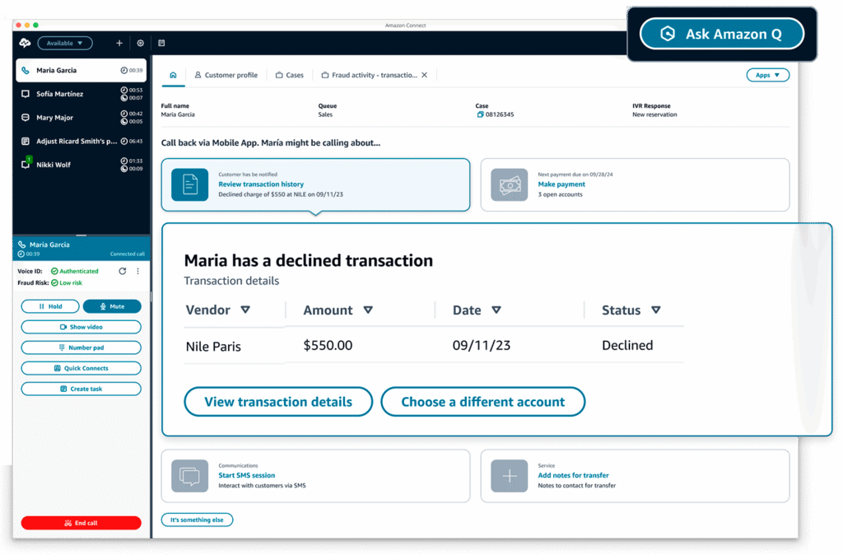This screenshot has height=555, width=843.
Task: Click the Queue Sales value
Action: click(325, 114)
